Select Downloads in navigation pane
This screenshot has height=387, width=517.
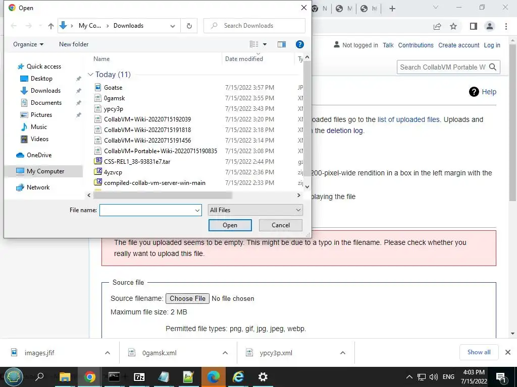45,91
